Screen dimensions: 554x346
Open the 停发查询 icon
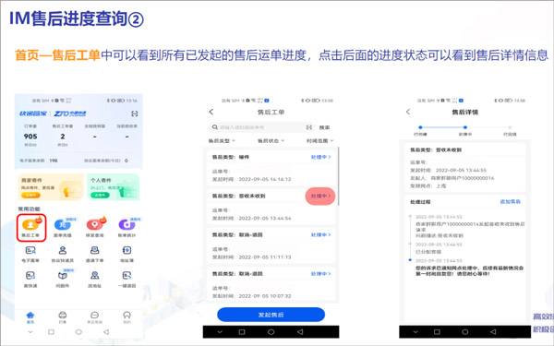[95, 228]
